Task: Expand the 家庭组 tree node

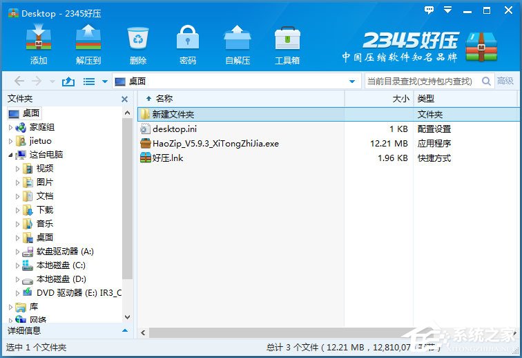Action: [x=10, y=127]
